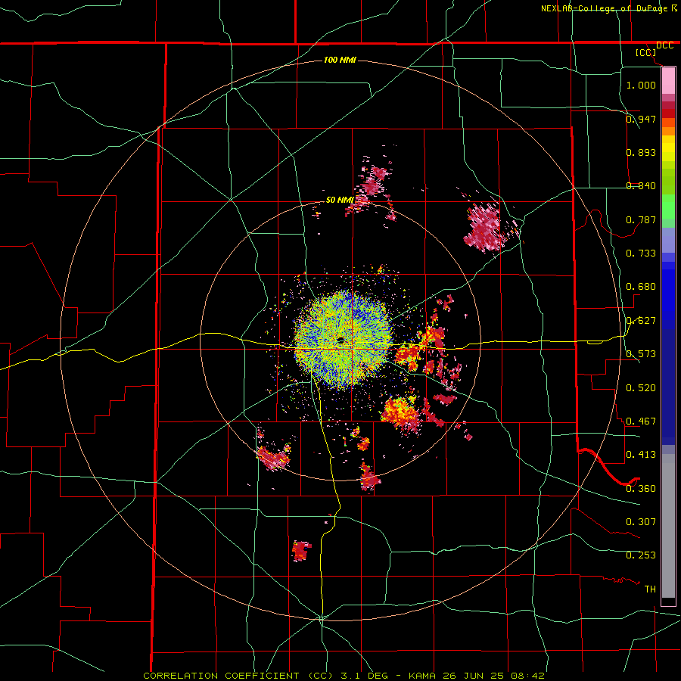Click the 0.733 scale value

pyautogui.click(x=641, y=253)
